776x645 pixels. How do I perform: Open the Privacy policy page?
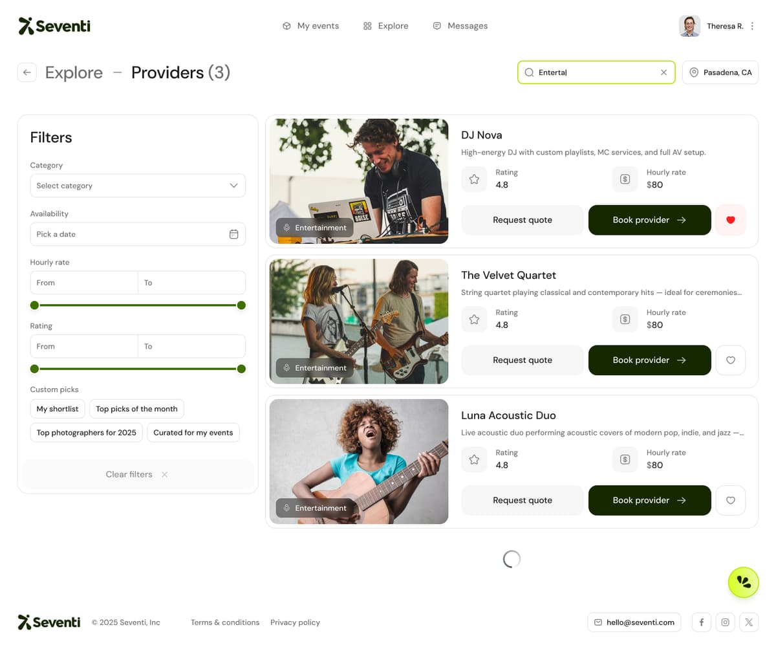(295, 622)
